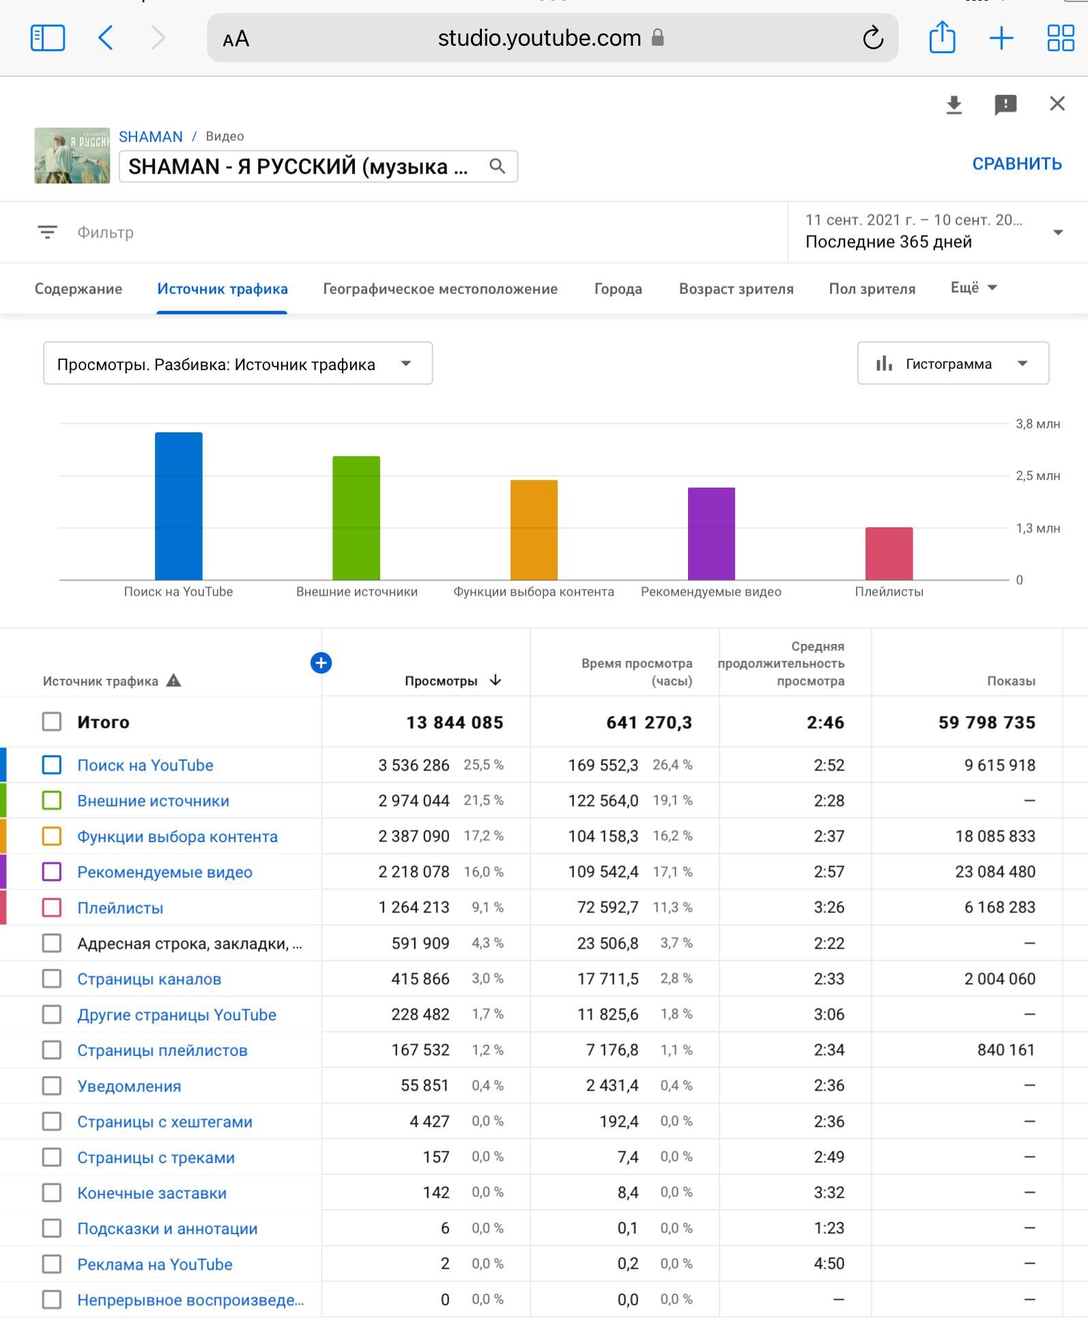1088x1342 pixels.
Task: Toggle Функции выбора контента checkbox
Action: [x=52, y=836]
